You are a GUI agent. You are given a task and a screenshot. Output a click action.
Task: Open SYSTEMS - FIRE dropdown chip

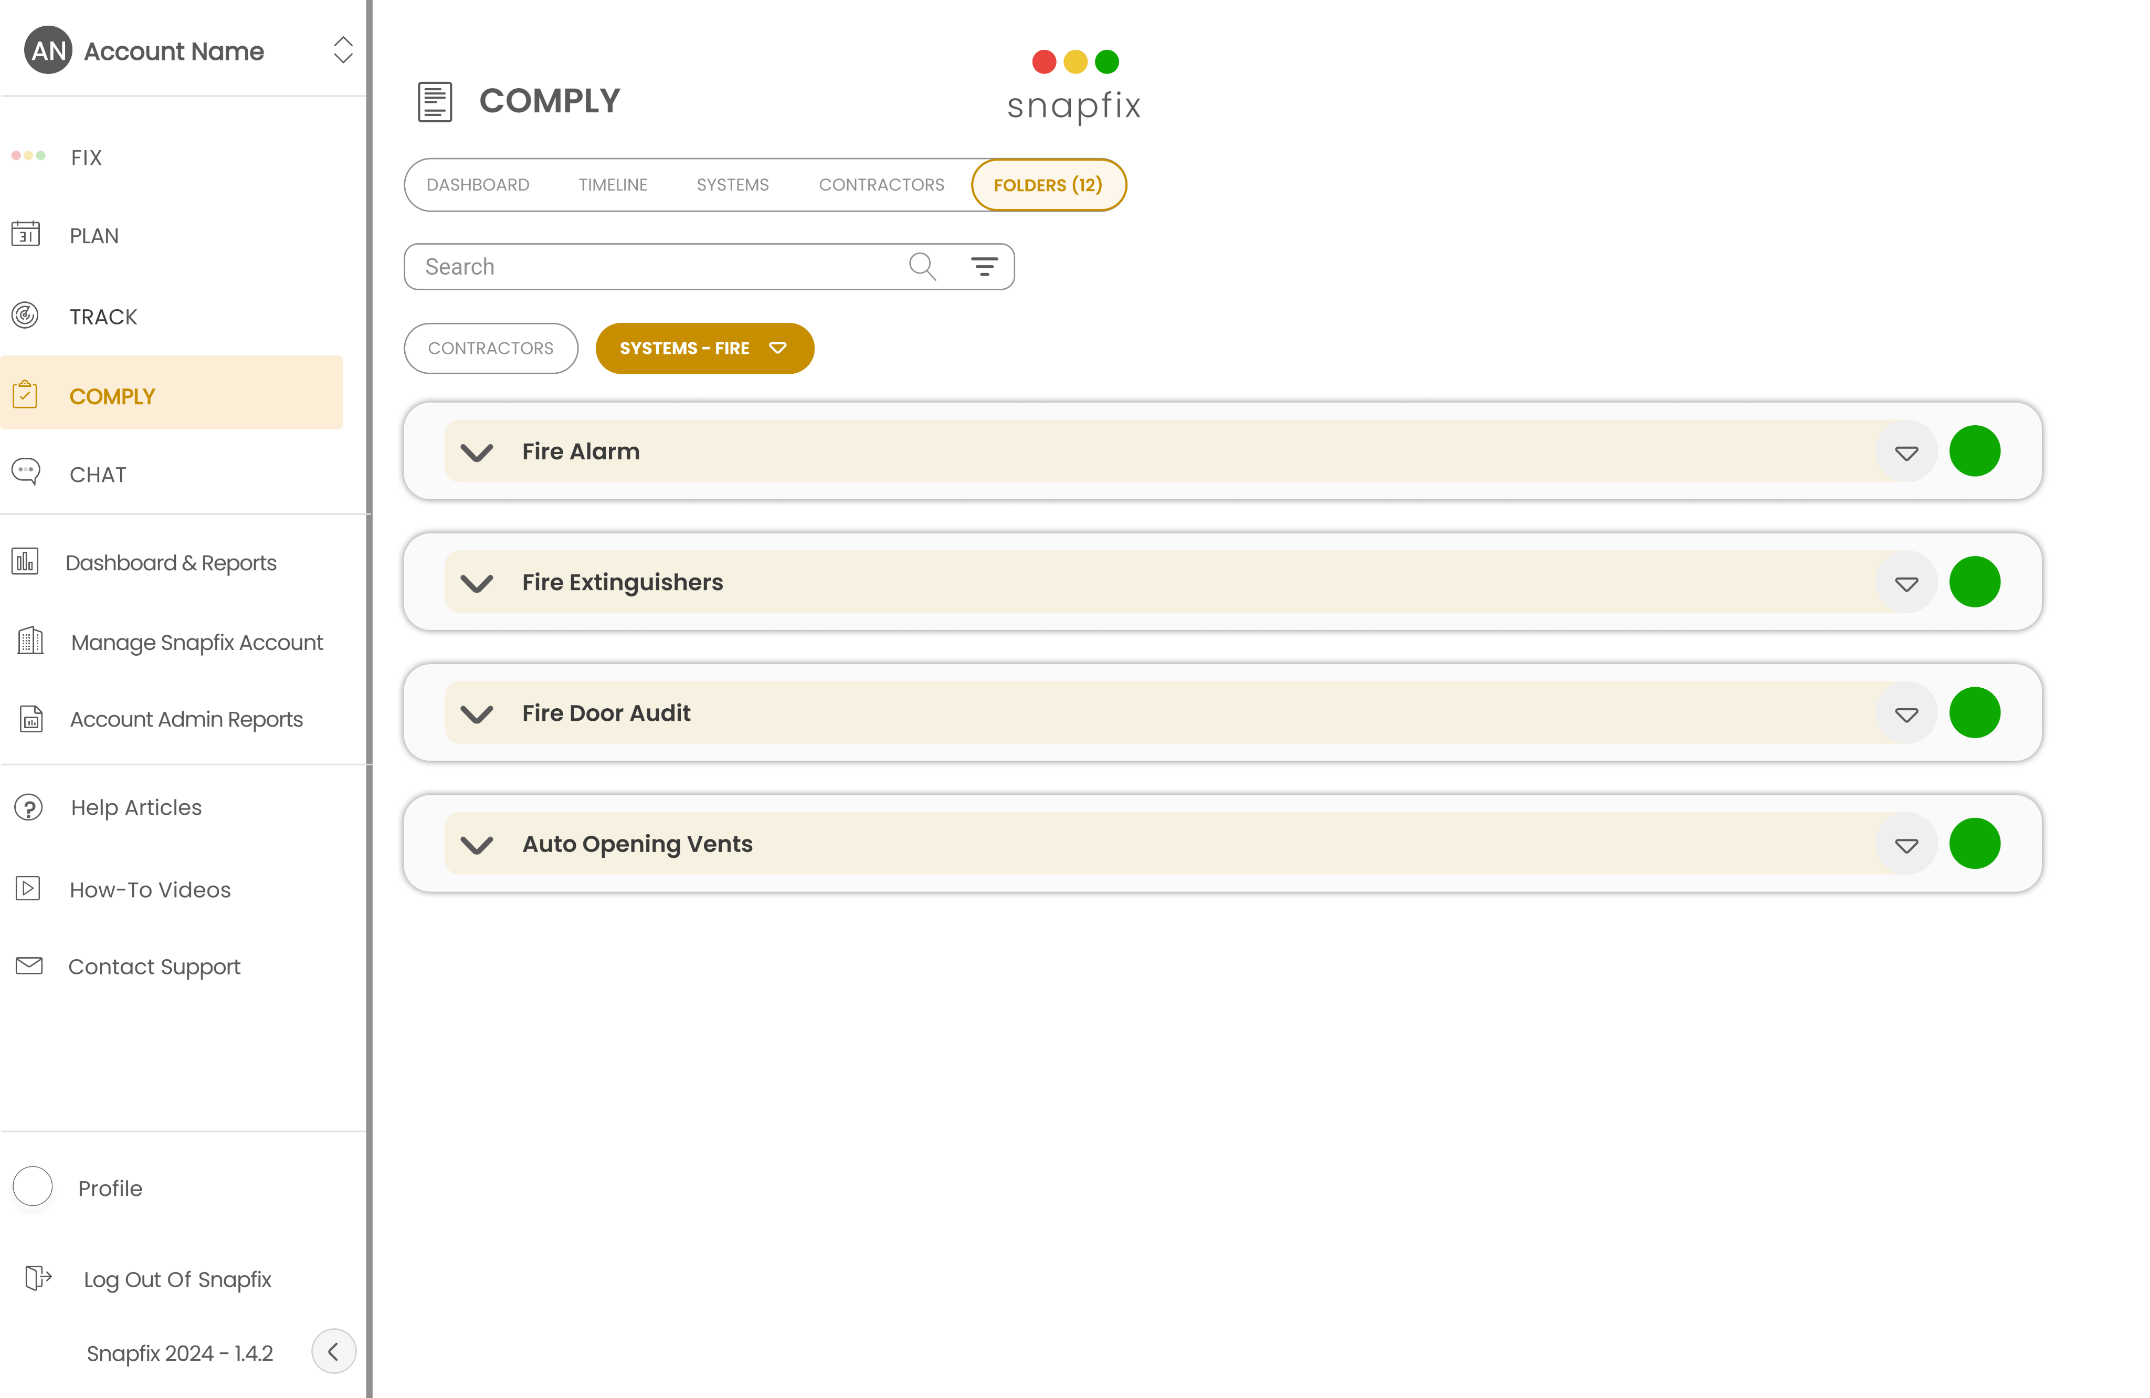coord(704,348)
